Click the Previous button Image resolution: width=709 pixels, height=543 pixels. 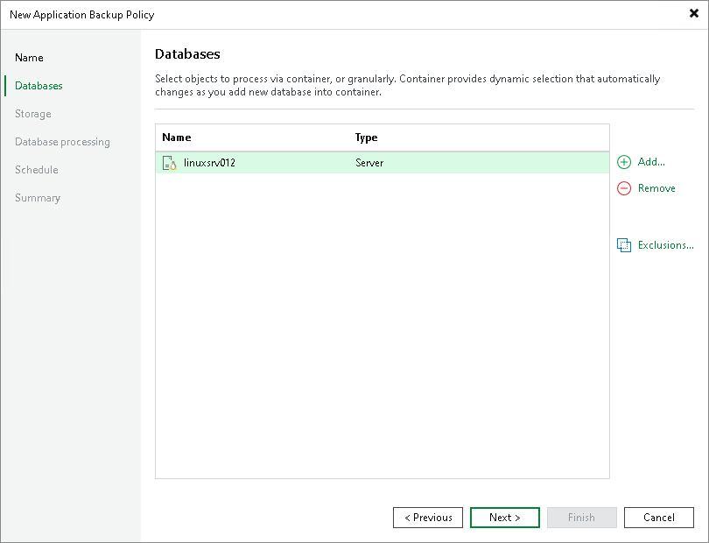click(427, 518)
